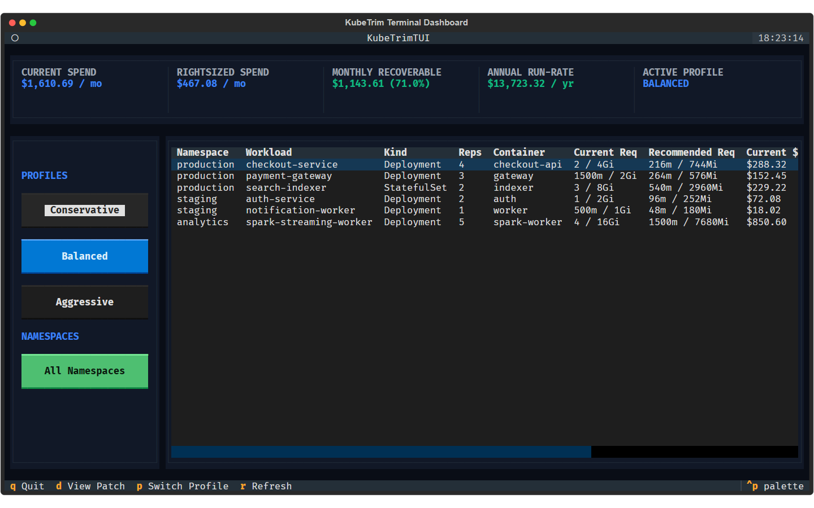The height and width of the screenshot is (508, 814).
Task: Click the 1500m / 2Gi current request cell
Action: point(605,176)
